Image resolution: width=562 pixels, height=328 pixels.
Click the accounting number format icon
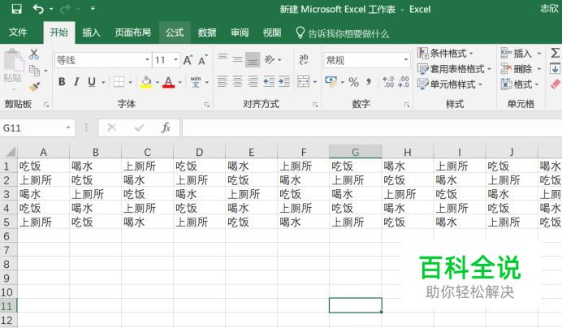(331, 82)
